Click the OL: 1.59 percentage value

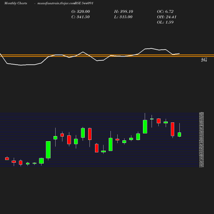pos(165,22)
